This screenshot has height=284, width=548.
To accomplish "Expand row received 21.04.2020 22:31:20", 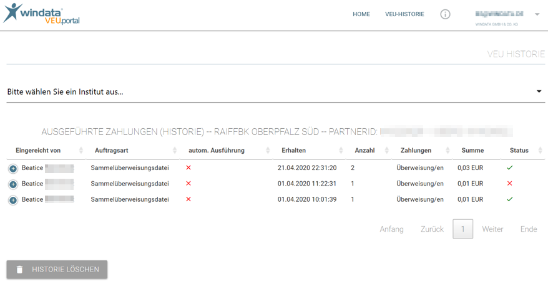I will [13, 169].
